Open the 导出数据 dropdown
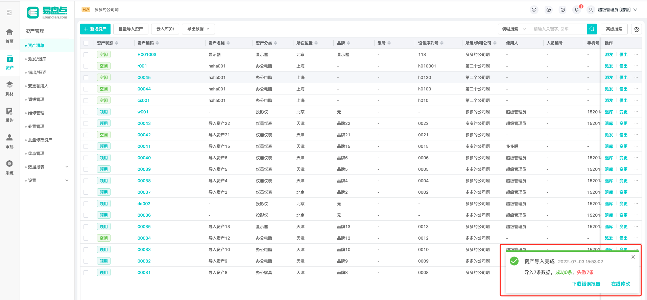 pos(198,29)
